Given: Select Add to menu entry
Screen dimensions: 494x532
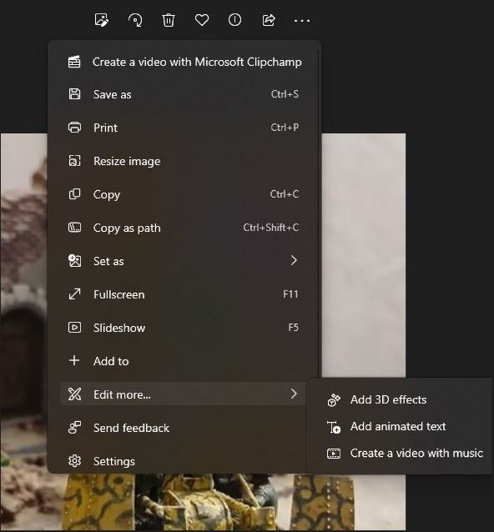Looking at the screenshot, I should (184, 361).
